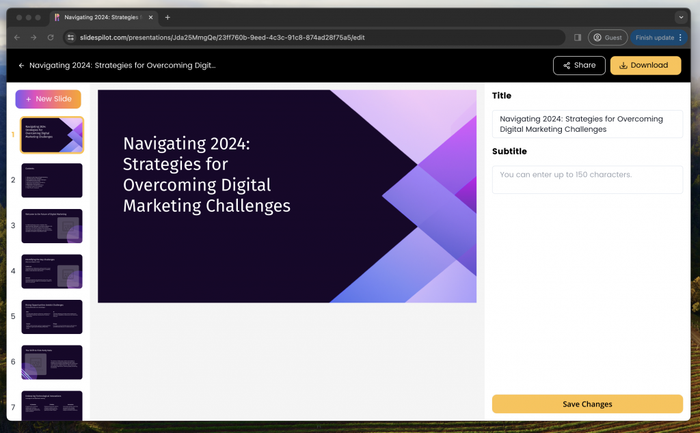Download the presentation
Screen dimensions: 700x433
click(x=645, y=66)
